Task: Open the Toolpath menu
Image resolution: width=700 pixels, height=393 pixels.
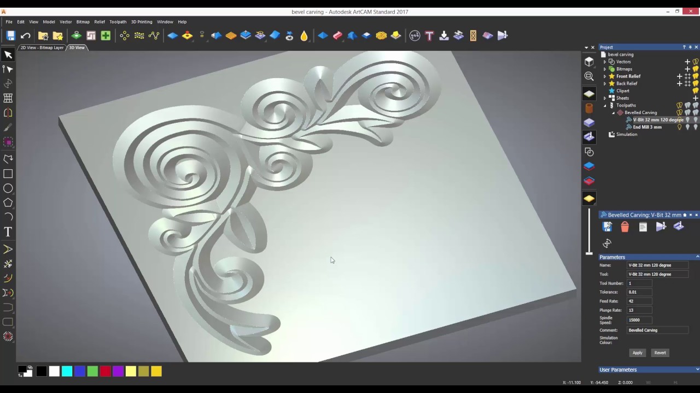Action: (118, 22)
